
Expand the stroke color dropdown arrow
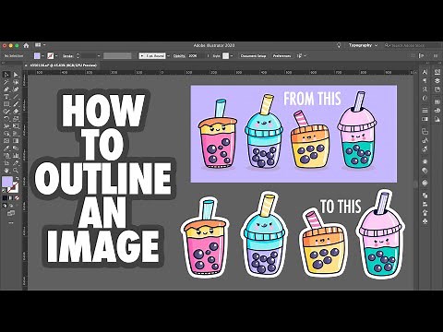coord(56,56)
